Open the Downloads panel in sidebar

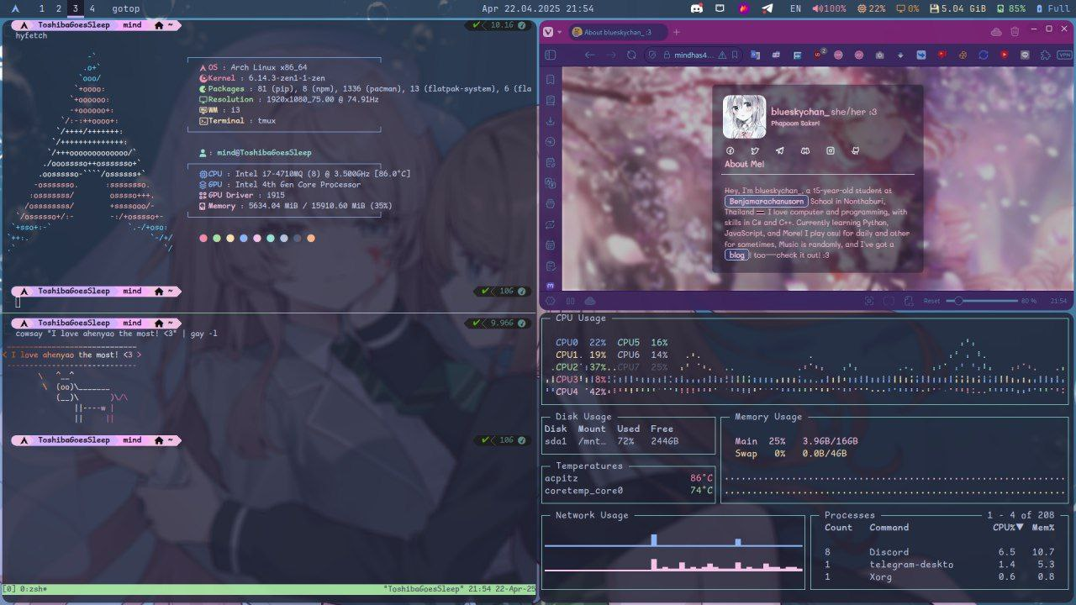pyautogui.click(x=551, y=121)
